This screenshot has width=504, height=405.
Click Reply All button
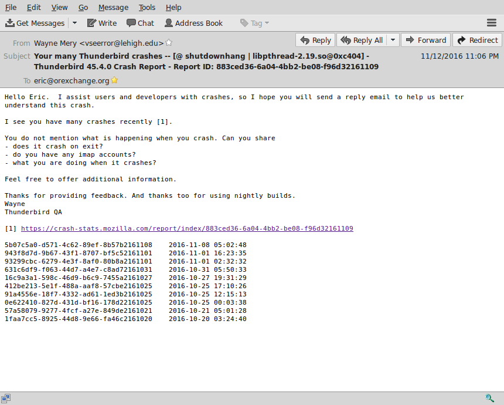click(362, 41)
